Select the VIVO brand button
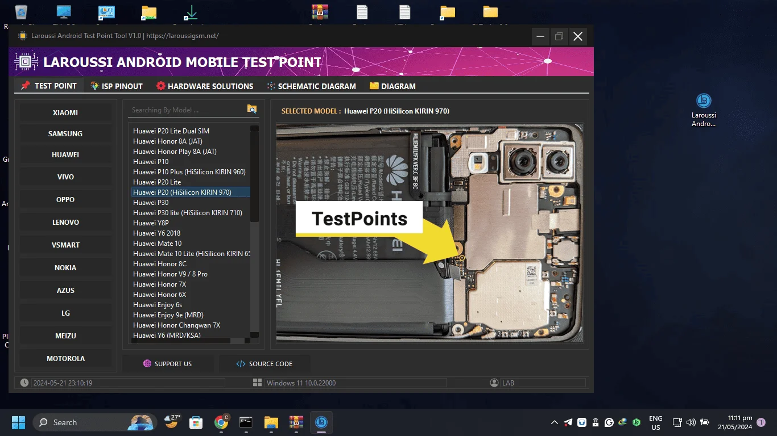 point(65,177)
